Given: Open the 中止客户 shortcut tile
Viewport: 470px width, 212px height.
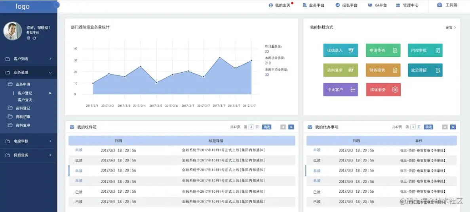Looking at the screenshot, I should 341,89.
